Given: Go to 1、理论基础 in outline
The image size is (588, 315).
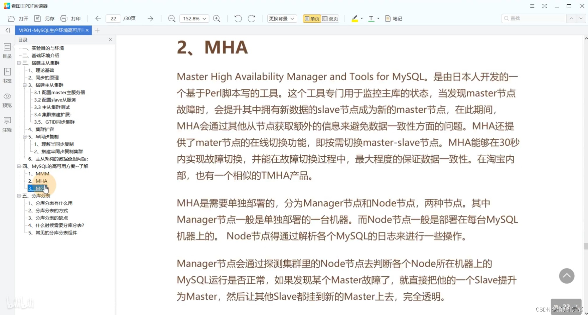Looking at the screenshot, I should (41, 70).
